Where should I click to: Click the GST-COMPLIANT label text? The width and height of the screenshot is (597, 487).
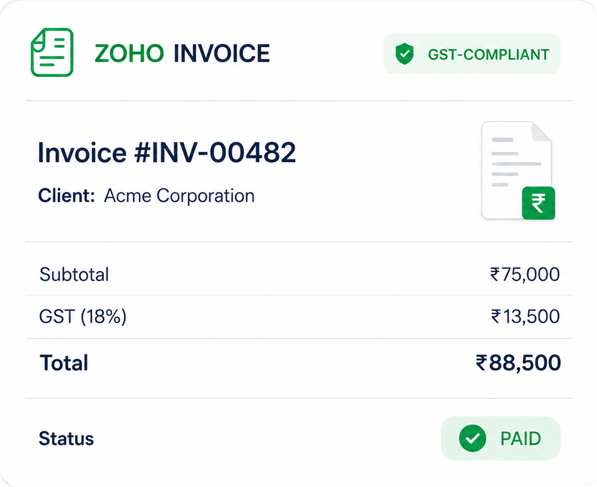[x=488, y=55]
